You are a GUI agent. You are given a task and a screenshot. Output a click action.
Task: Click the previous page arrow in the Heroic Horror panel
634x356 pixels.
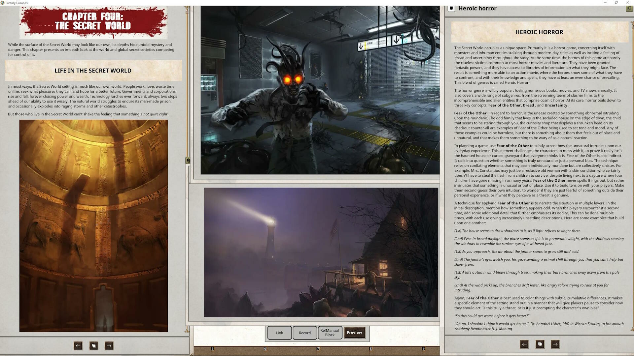coord(524,344)
